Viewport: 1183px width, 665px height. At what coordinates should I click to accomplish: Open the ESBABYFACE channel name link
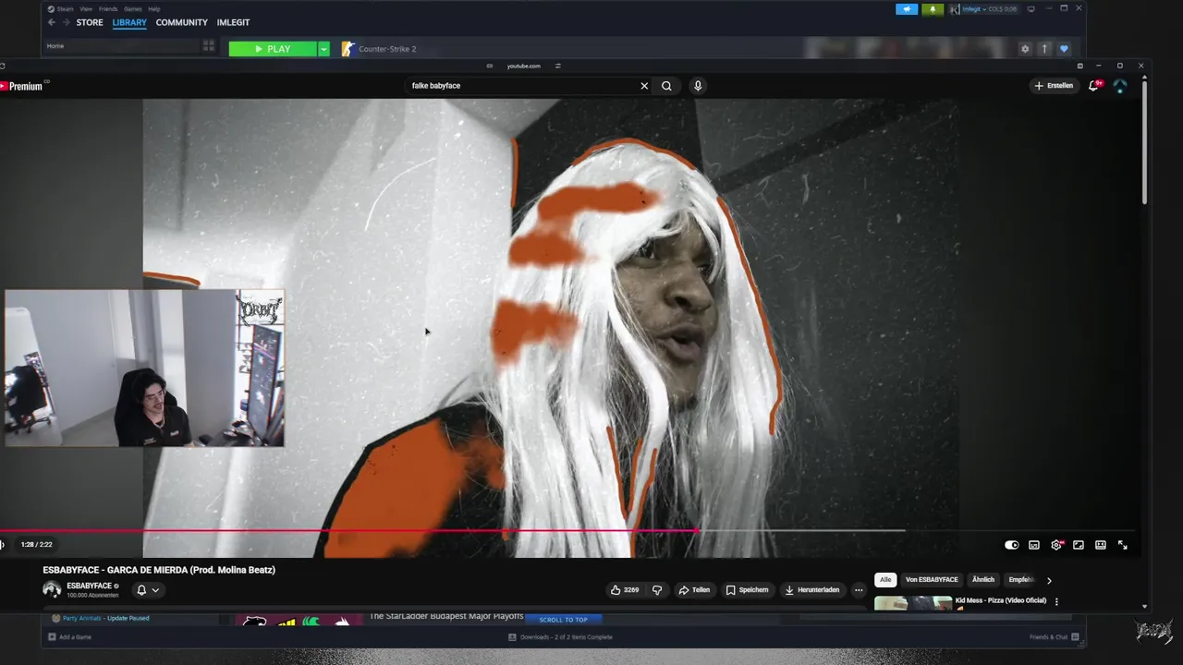point(89,586)
